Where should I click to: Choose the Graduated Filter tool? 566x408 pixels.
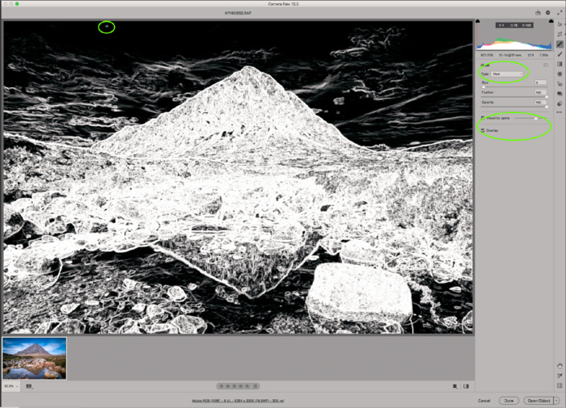point(560,64)
